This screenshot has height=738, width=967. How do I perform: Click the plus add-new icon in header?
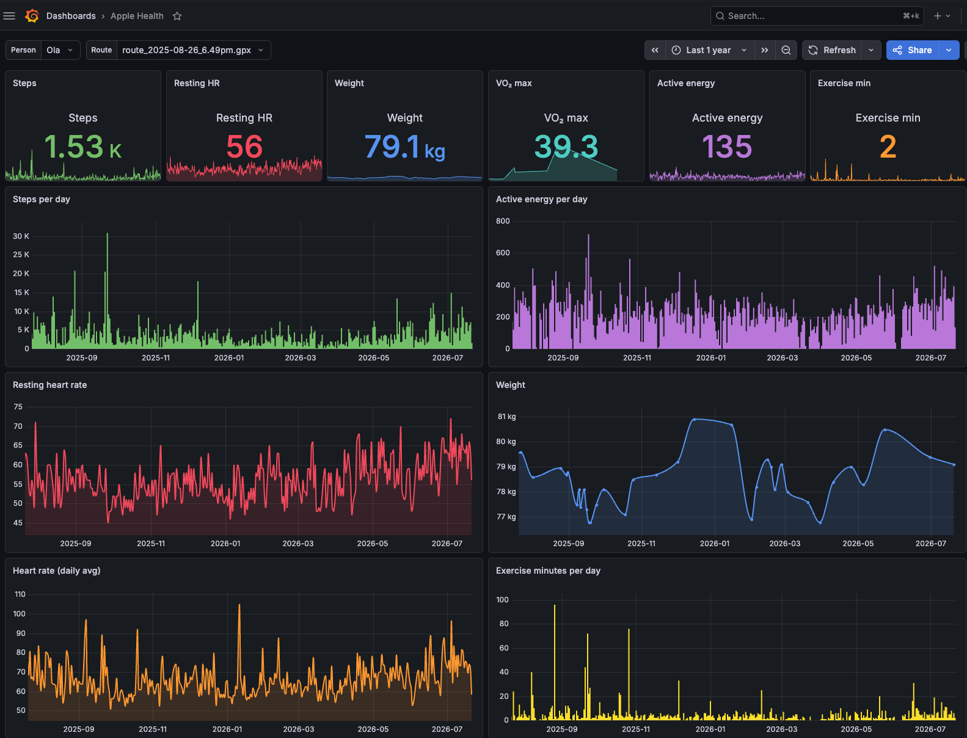pos(938,16)
